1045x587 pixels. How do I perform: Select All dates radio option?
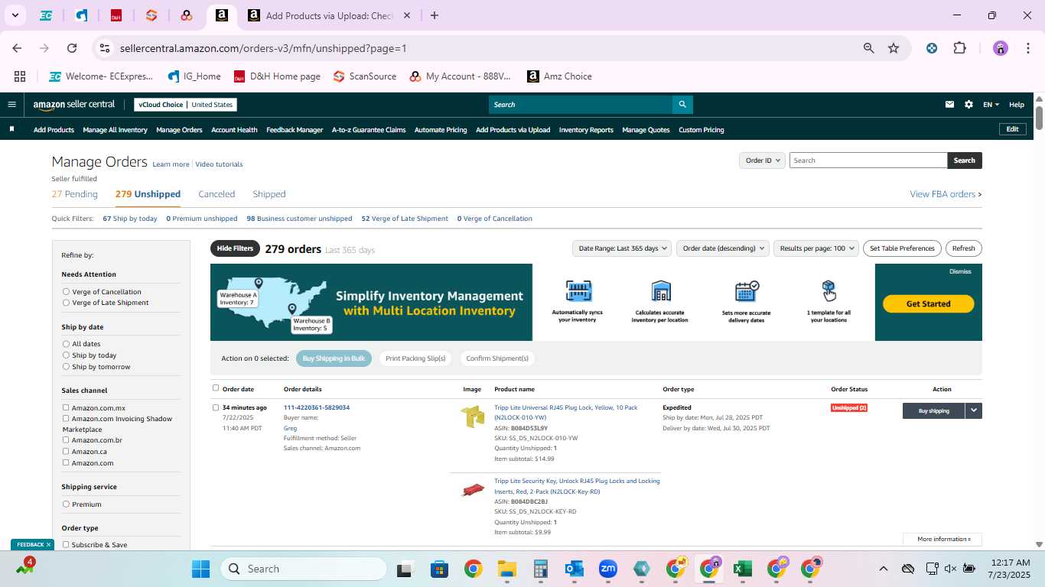coord(66,344)
